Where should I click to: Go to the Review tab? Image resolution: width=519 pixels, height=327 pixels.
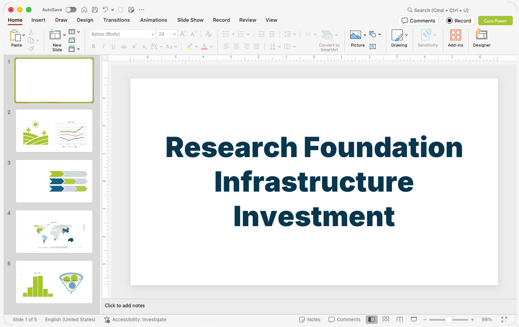pos(248,20)
